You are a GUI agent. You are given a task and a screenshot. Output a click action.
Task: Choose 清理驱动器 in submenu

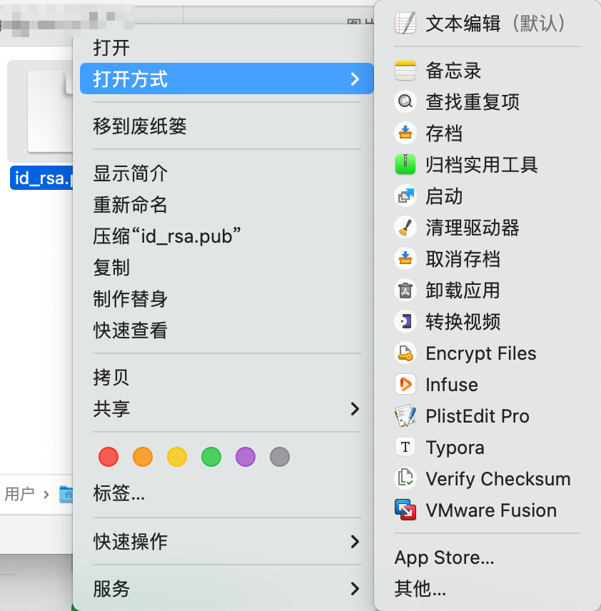488,228
